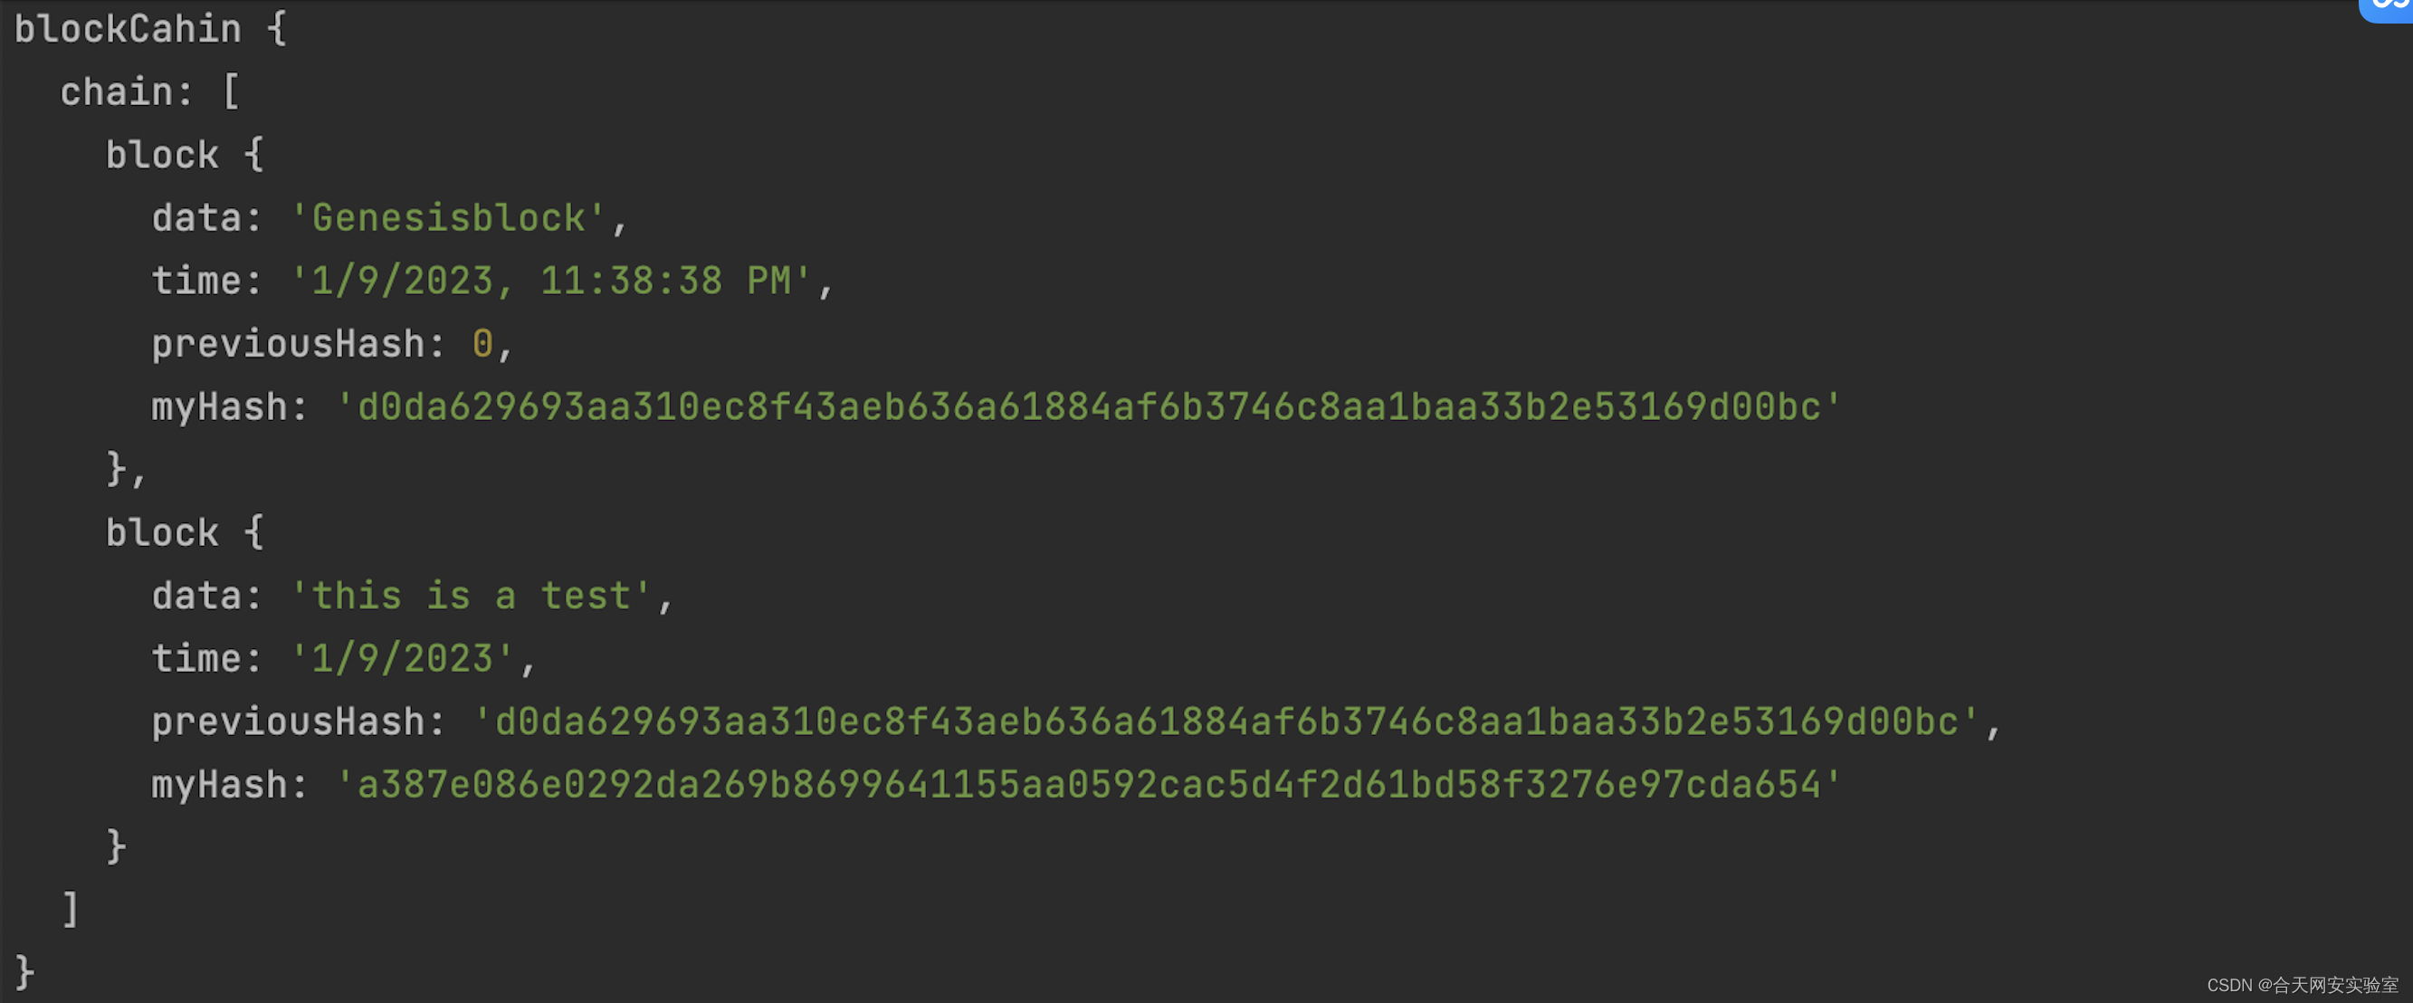This screenshot has height=1003, width=2413.
Task: Click the '1/9/2023, 11:38:38 PM' time value
Action: point(551,281)
